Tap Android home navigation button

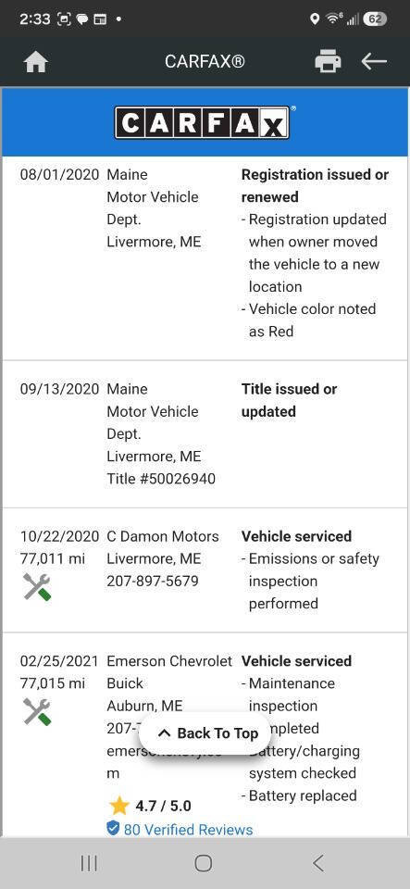(204, 863)
